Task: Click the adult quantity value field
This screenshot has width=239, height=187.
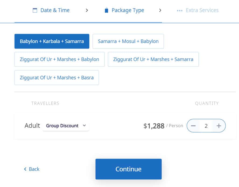Action: (206, 126)
